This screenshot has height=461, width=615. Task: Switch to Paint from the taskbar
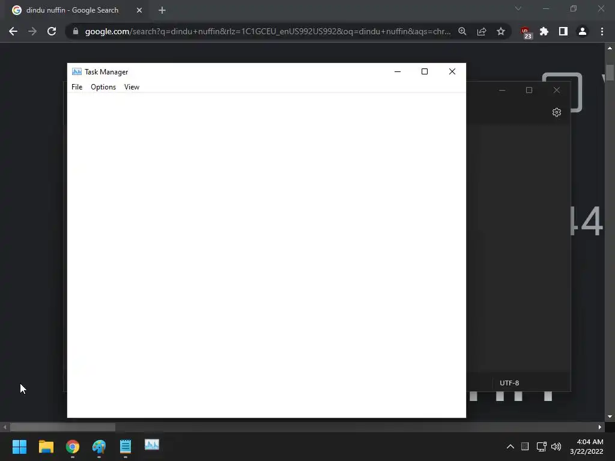click(x=99, y=447)
